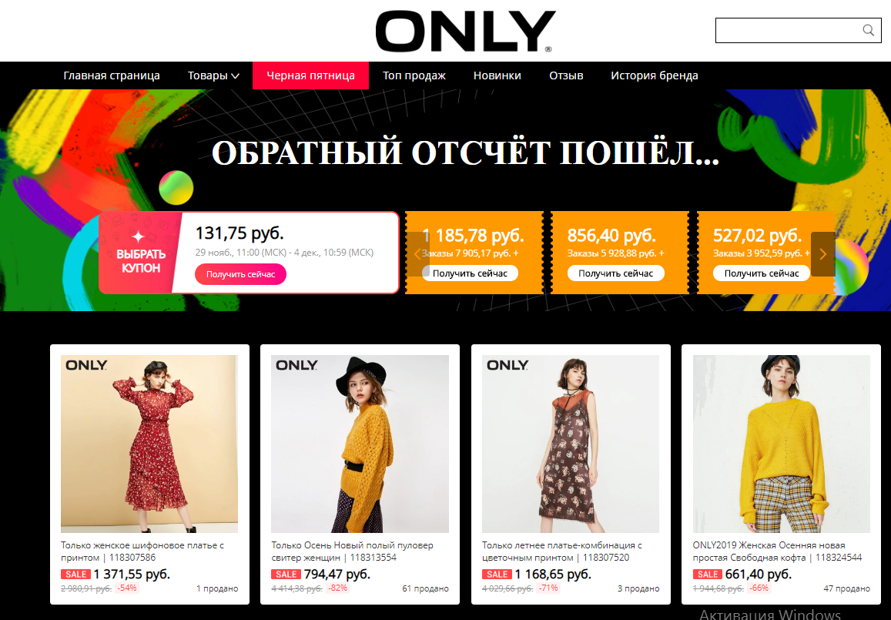The image size is (891, 620).
Task: Go to Топ продаж menu item
Action: (x=414, y=75)
